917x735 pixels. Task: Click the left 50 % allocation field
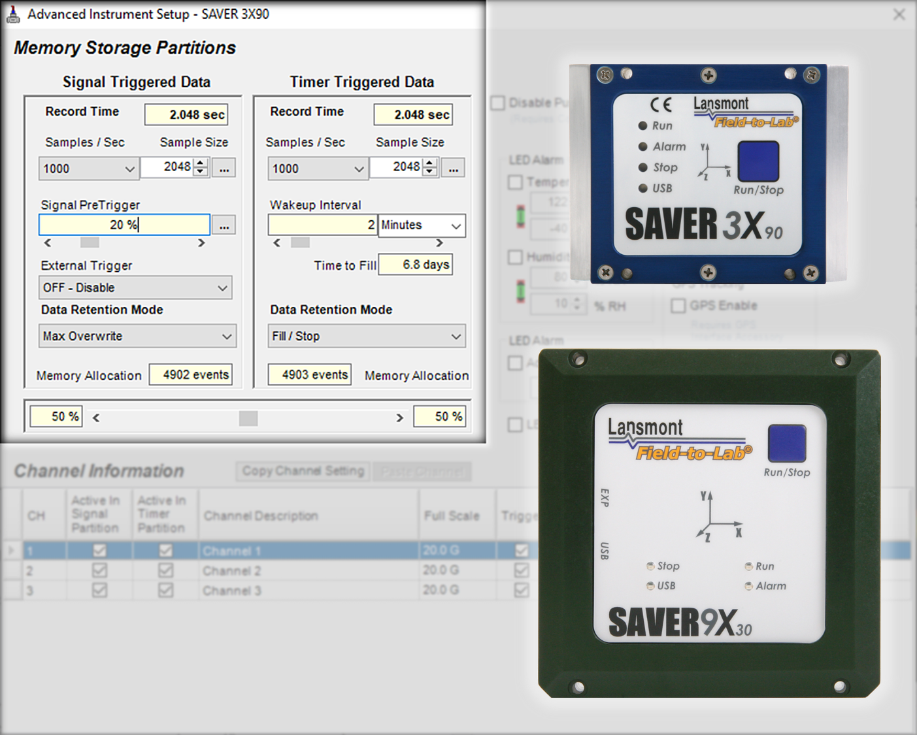pyautogui.click(x=56, y=416)
